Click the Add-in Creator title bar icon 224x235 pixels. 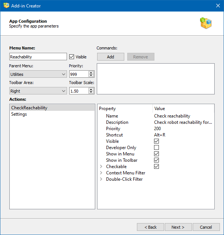[x=6, y=6]
